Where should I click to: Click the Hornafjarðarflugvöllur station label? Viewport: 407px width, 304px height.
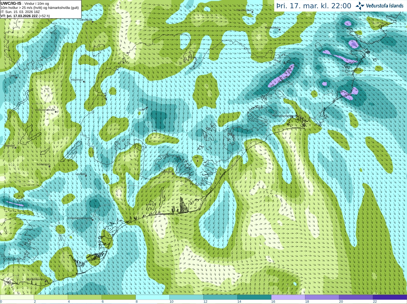click(286, 116)
